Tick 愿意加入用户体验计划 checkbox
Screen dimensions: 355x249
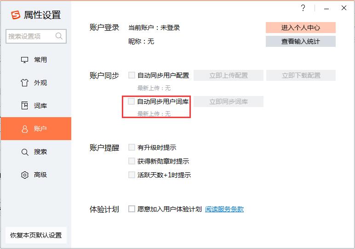click(x=132, y=209)
